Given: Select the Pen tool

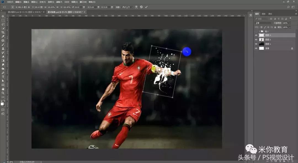Looking at the screenshot, I should (x=3, y=73).
